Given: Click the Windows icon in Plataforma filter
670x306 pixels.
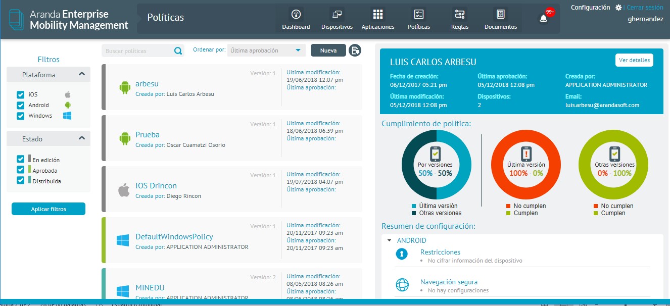Looking at the screenshot, I should [67, 116].
